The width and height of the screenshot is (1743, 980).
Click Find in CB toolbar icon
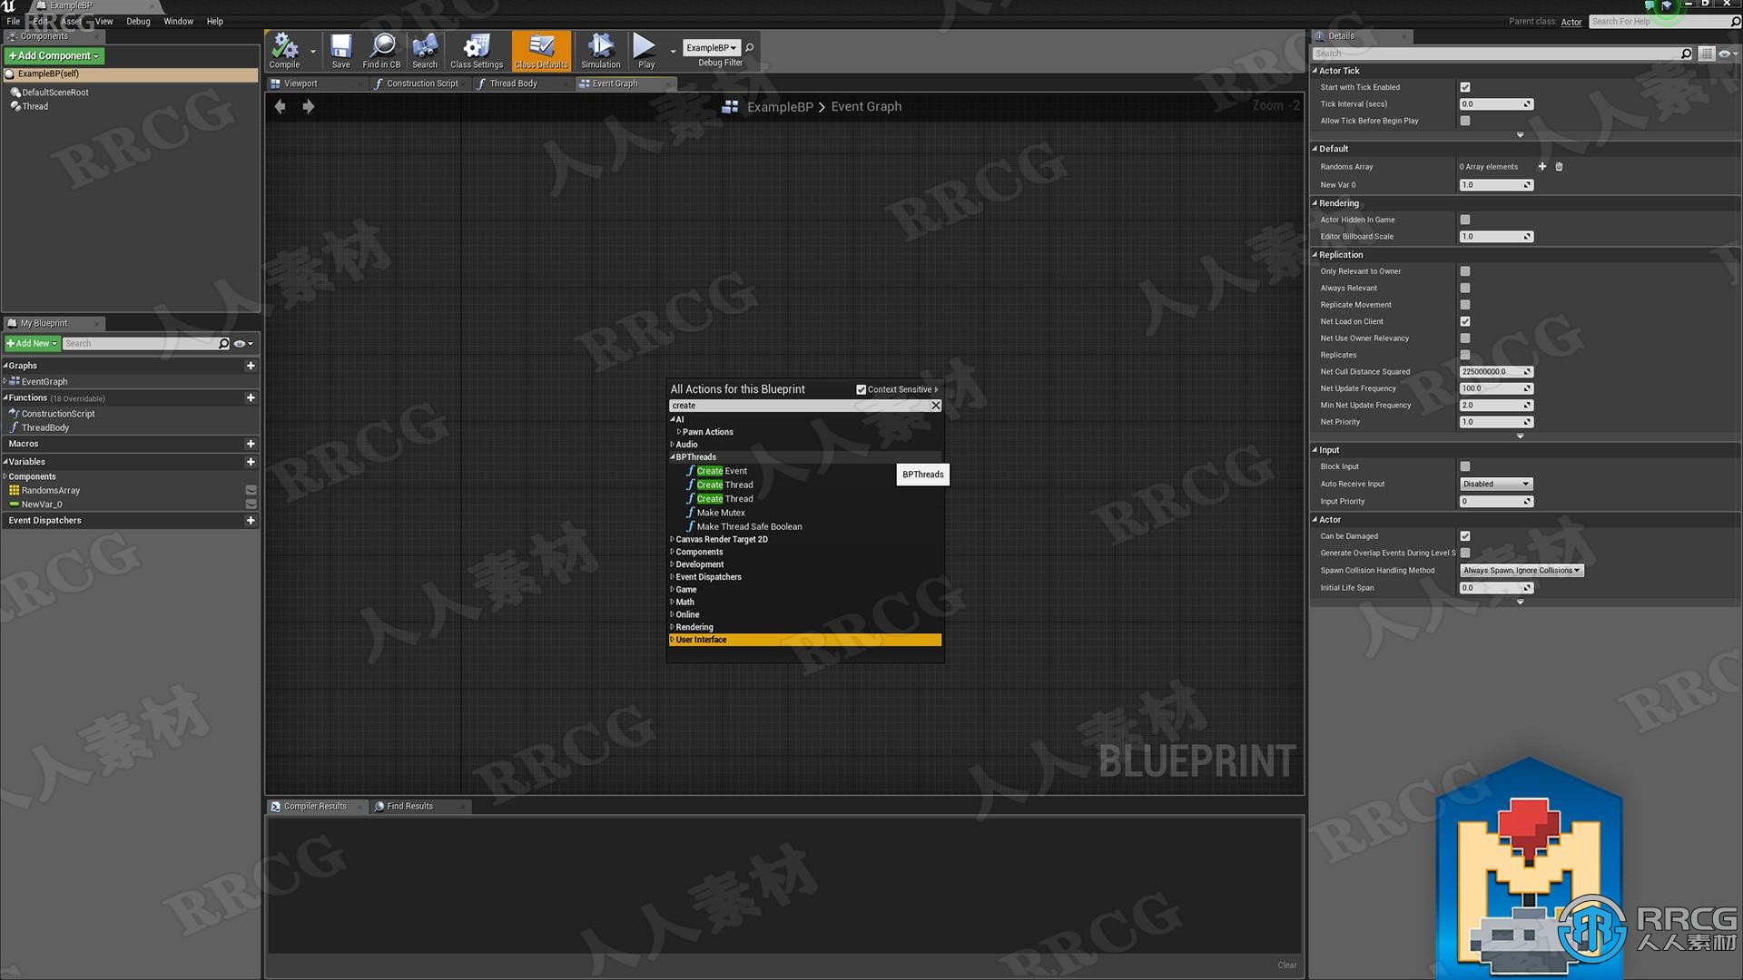[381, 51]
